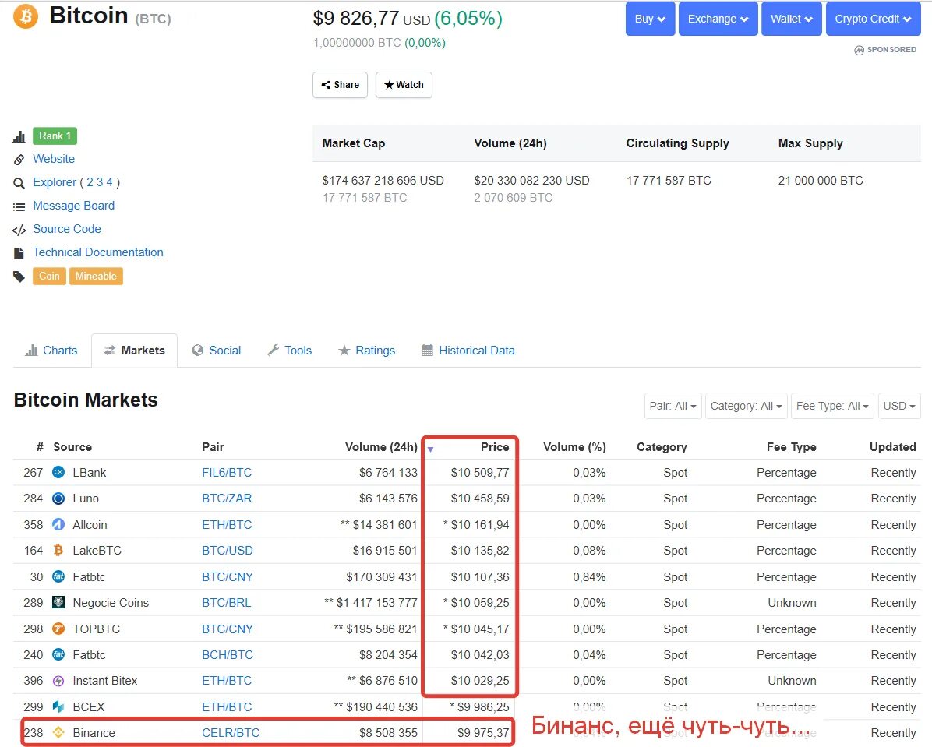Open the Crypto Credit dropdown
Image resolution: width=932 pixels, height=747 pixels.
coord(873,19)
